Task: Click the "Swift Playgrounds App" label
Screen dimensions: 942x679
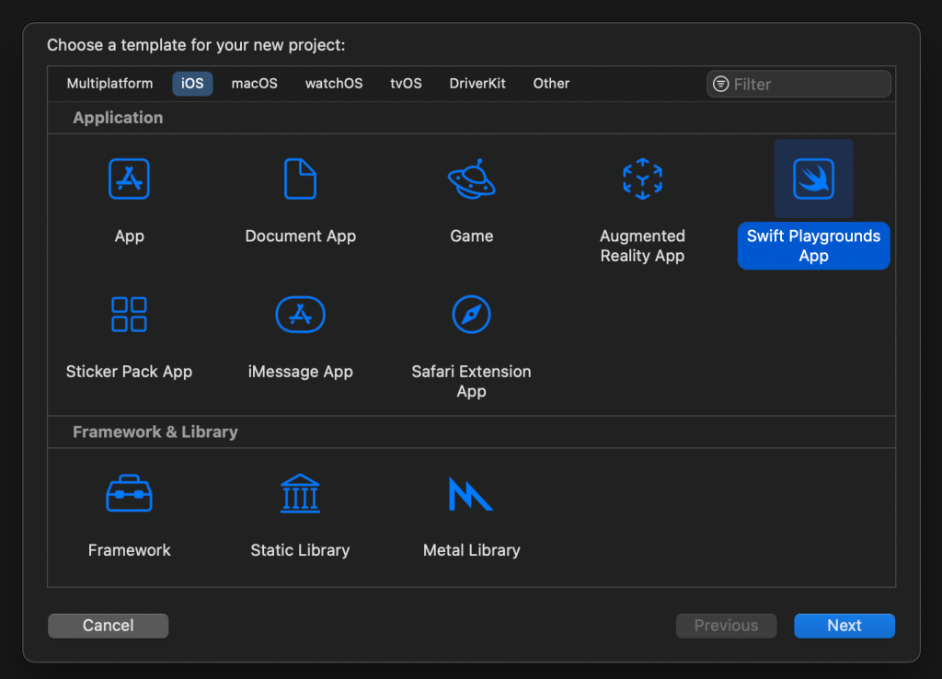Action: pos(813,246)
